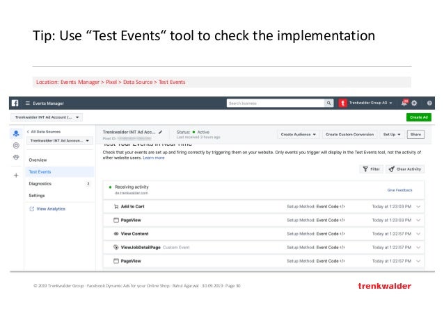Click the Custom Event tag label
The height and width of the screenshot is (313, 444).
(176, 247)
